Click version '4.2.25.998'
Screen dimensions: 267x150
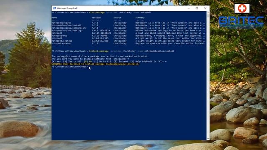99,36
